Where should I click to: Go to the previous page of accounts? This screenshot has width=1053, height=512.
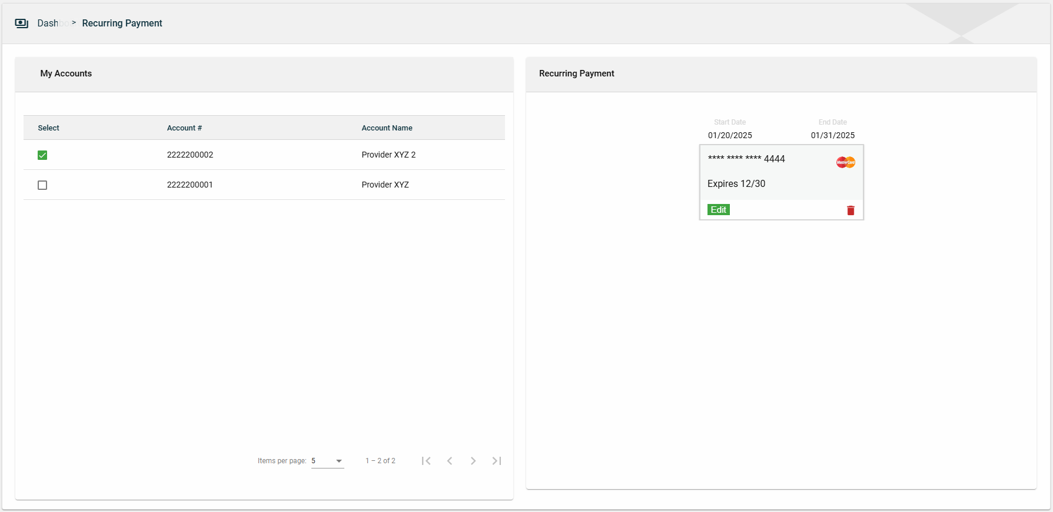click(450, 461)
